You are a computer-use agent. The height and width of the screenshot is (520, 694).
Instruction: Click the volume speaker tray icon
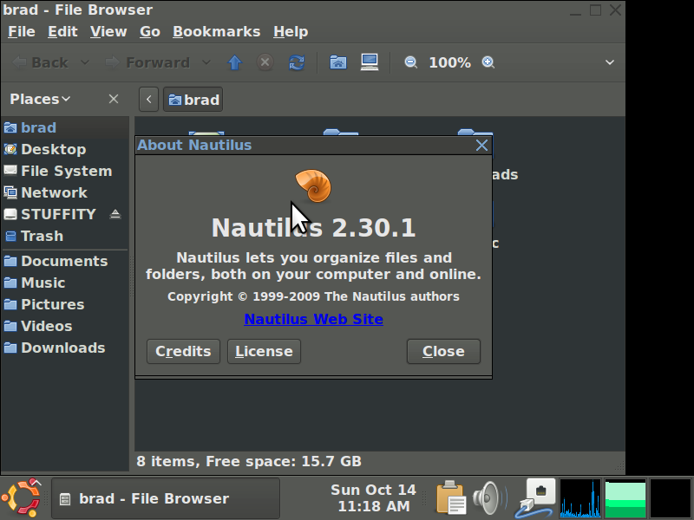[x=489, y=498]
